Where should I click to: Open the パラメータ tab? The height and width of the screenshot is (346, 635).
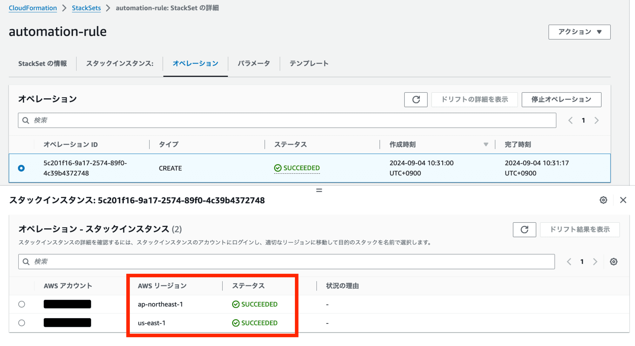point(254,63)
